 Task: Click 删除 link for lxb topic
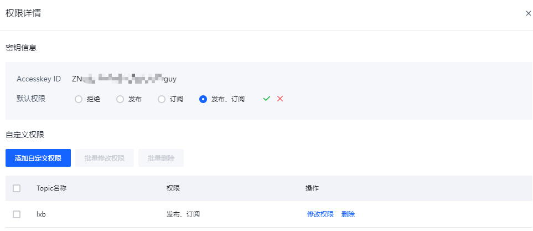(348, 214)
